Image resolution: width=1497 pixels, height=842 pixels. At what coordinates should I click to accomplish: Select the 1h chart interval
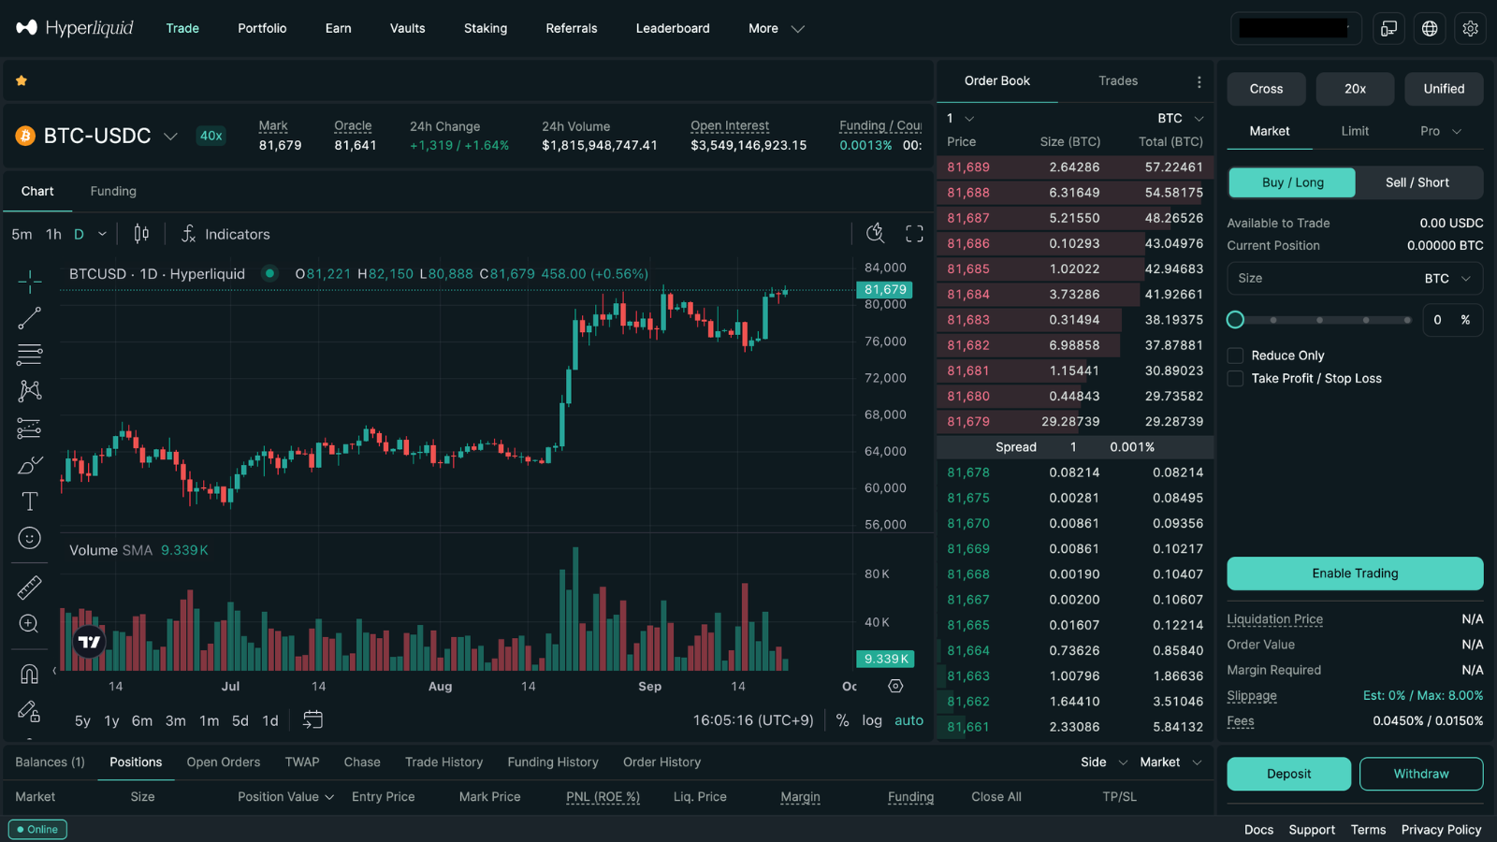pos(54,234)
